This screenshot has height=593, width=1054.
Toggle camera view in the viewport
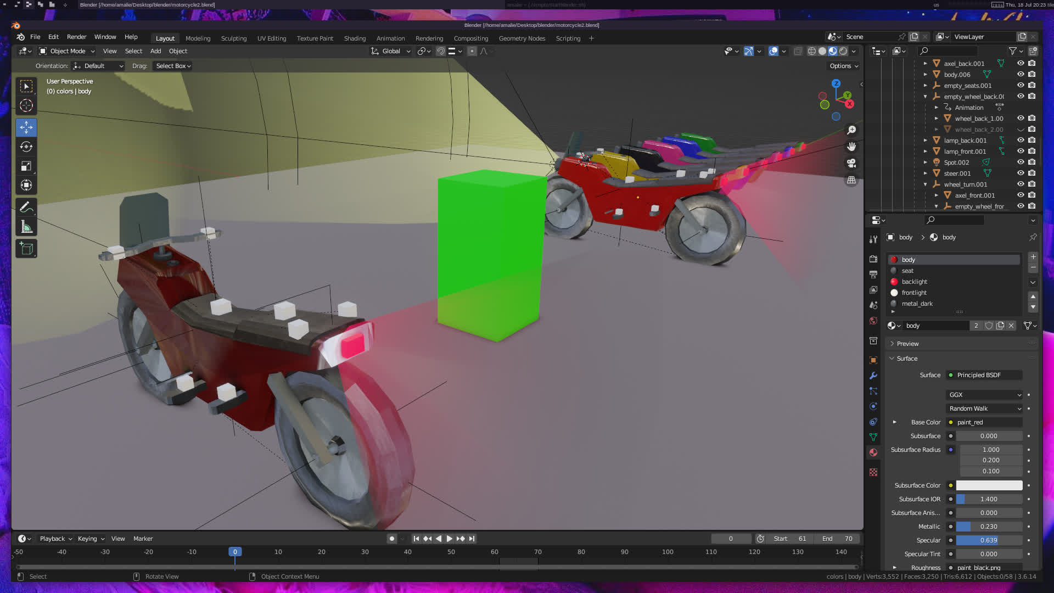851,163
